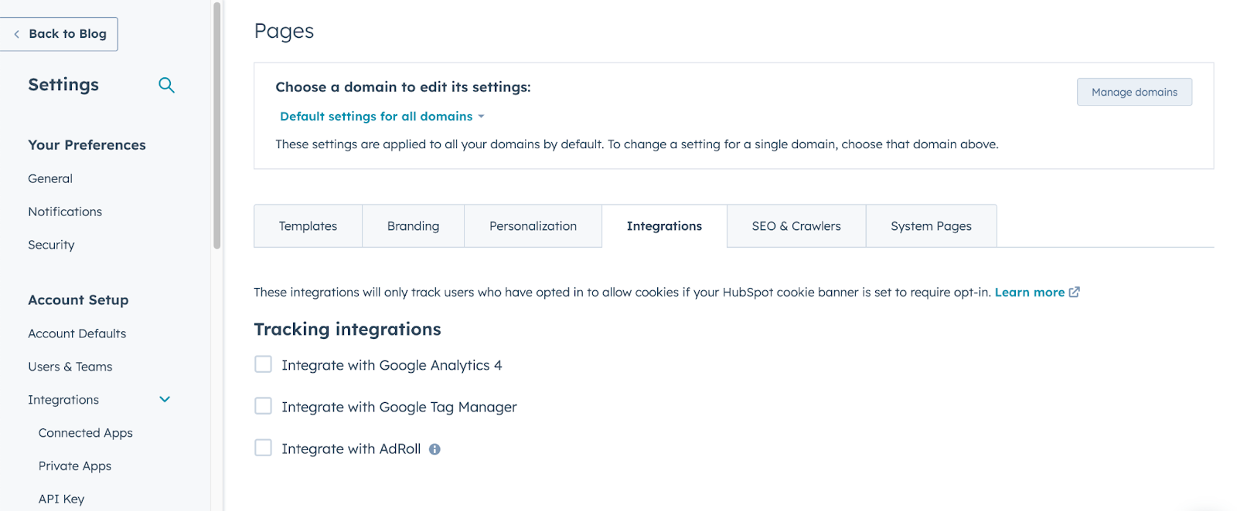Go to Users & Teams settings

click(70, 367)
